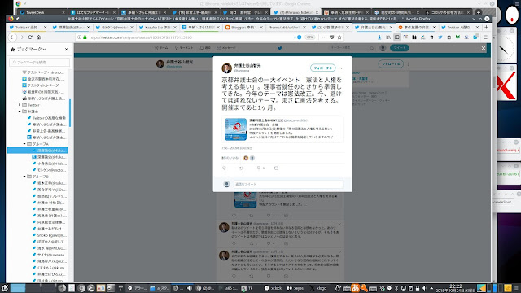Viewport: 521px width, 293px height.
Task: Open ホーム in Twitter navigation
Action: [x=161, y=48]
